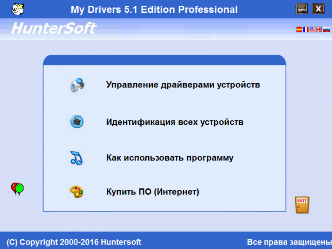Click the clapperboard icon for device identification
332x249 pixels.
77,122
